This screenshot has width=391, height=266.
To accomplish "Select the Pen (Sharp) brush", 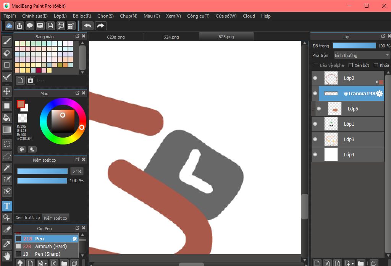I will [47, 254].
